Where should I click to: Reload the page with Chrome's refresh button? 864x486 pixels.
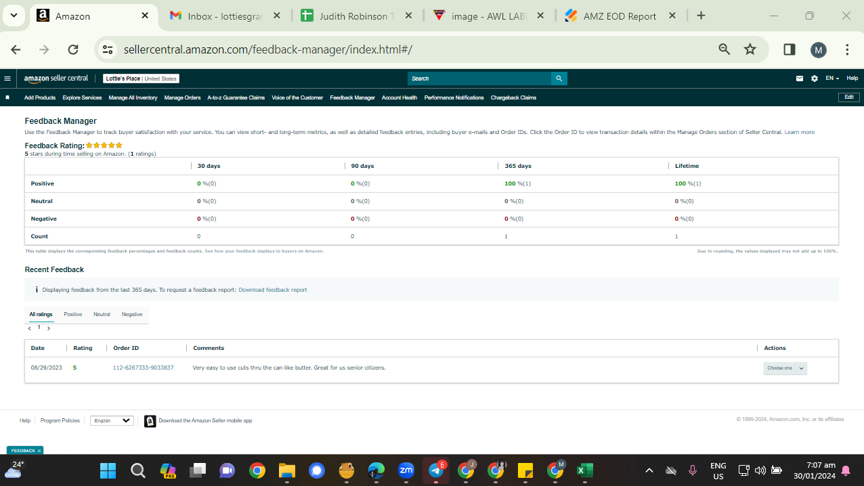(73, 49)
